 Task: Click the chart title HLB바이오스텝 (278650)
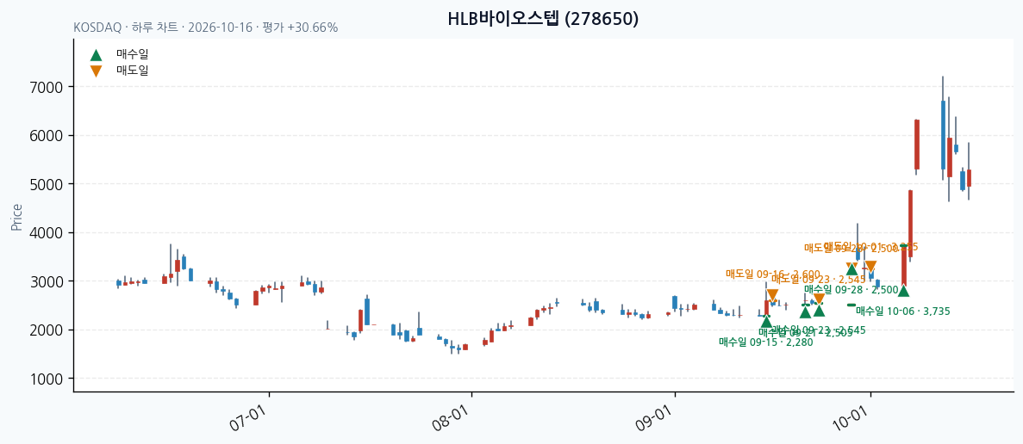(544, 19)
